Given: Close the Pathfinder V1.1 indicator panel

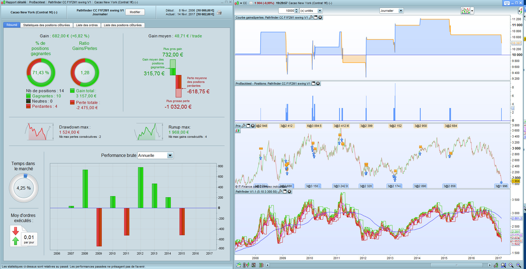Looking at the screenshot, I should coord(289,192).
